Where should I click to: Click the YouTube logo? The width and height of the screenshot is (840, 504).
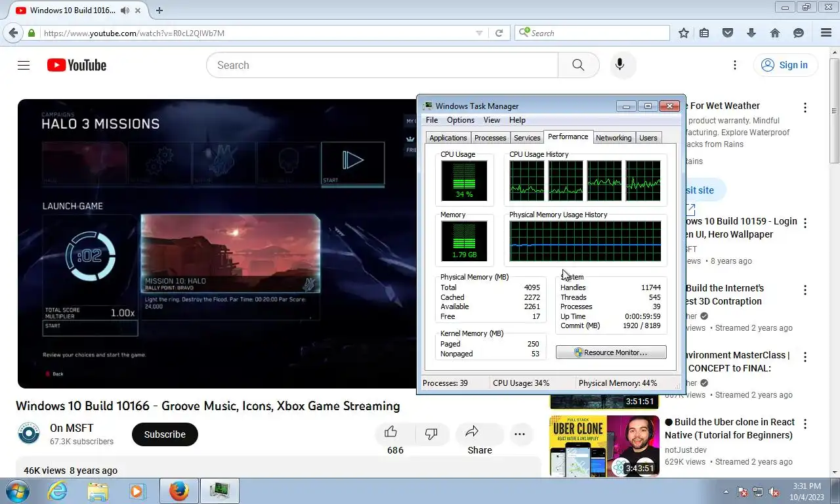pyautogui.click(x=77, y=65)
